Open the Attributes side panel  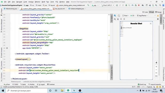pos(161,19)
